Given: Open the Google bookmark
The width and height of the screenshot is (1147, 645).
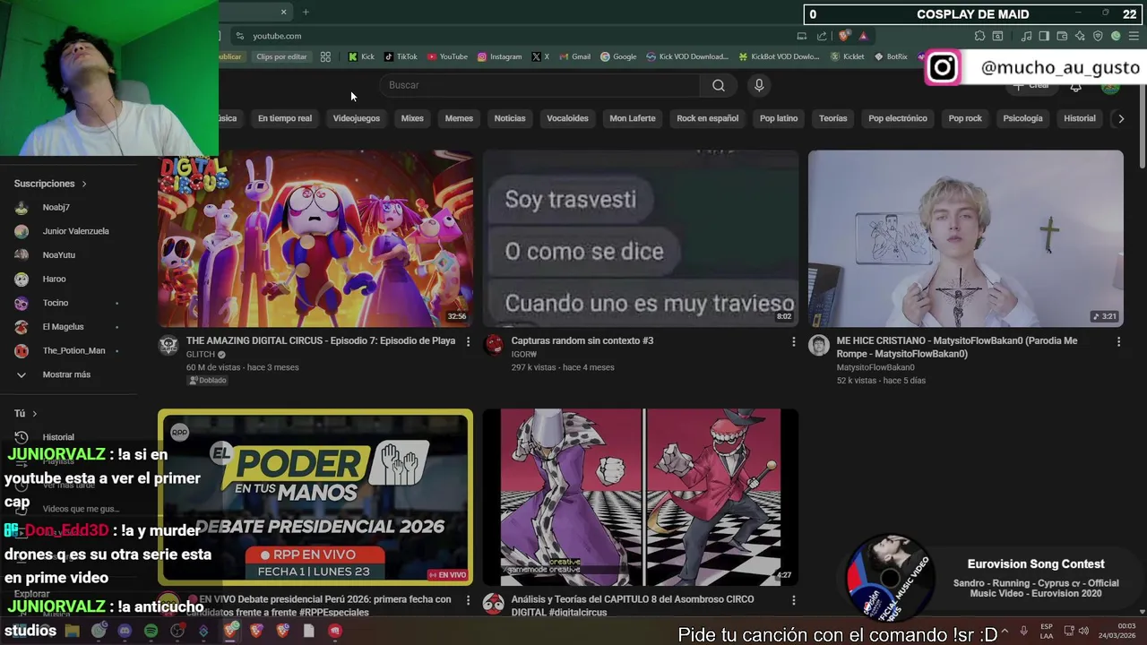Looking at the screenshot, I should [x=618, y=56].
